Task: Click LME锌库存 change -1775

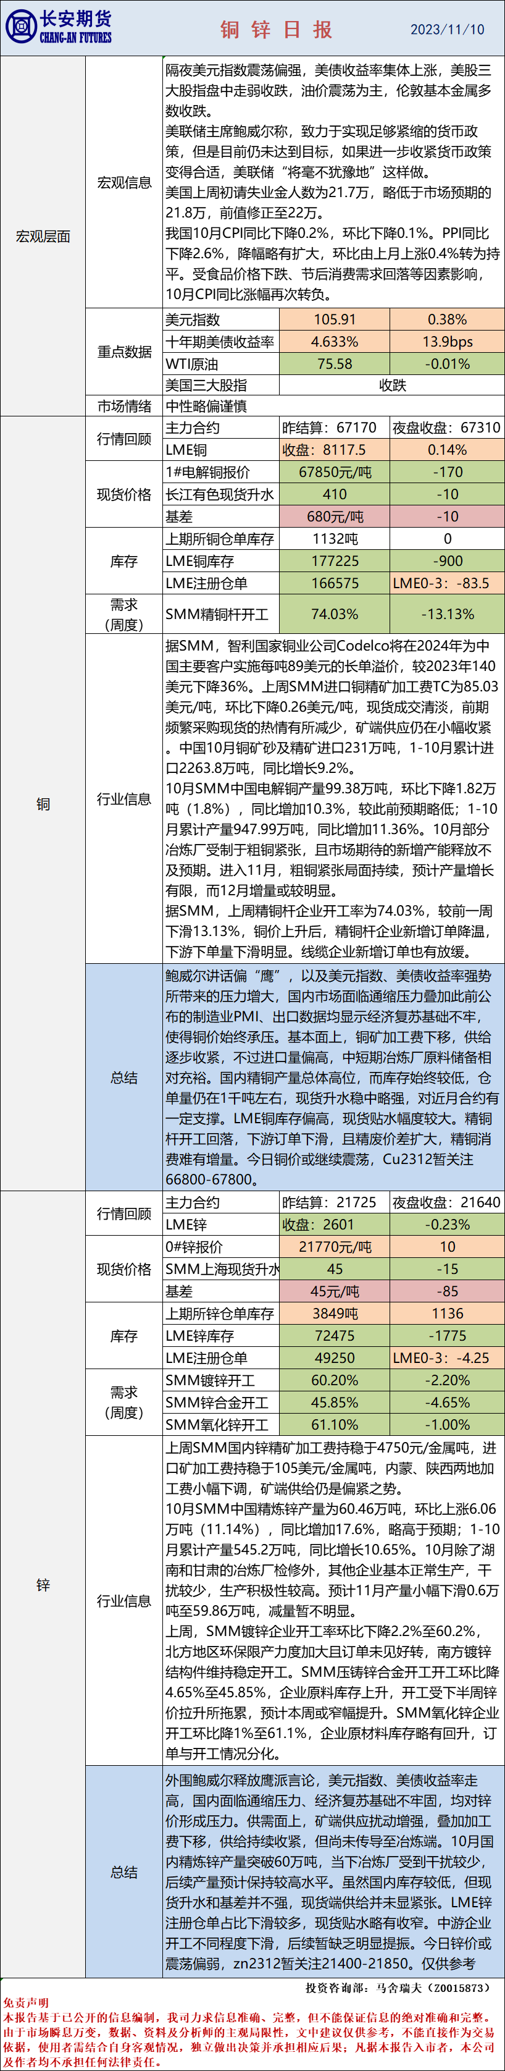Action: [447, 1335]
